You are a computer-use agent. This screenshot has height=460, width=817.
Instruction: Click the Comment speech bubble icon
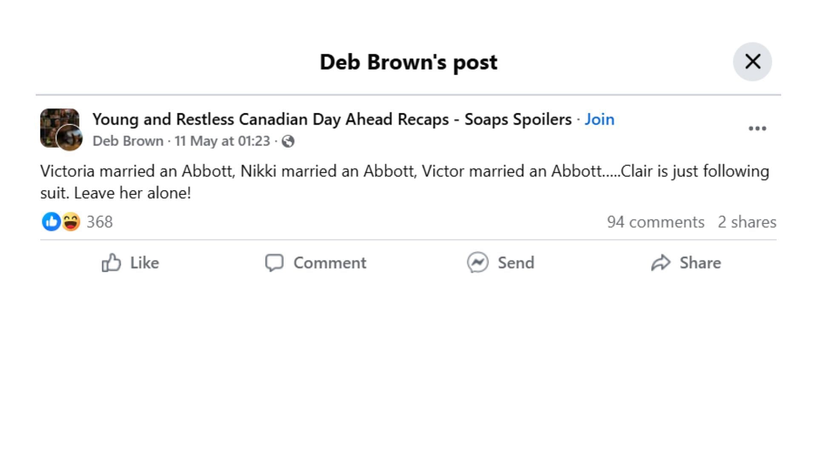point(274,262)
